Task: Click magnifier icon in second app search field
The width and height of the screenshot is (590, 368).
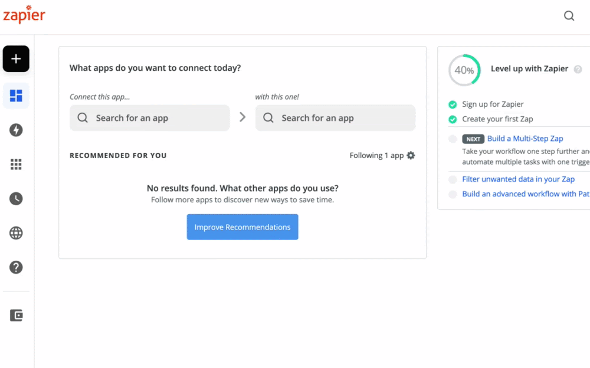Action: point(268,118)
